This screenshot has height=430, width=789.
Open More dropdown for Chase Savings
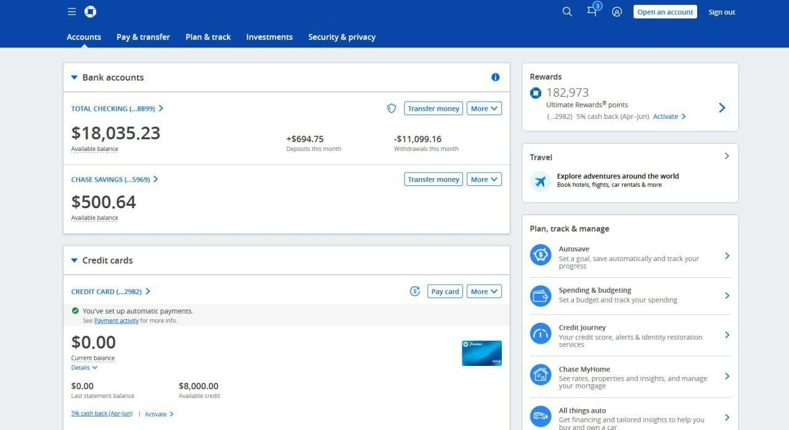[x=484, y=179]
